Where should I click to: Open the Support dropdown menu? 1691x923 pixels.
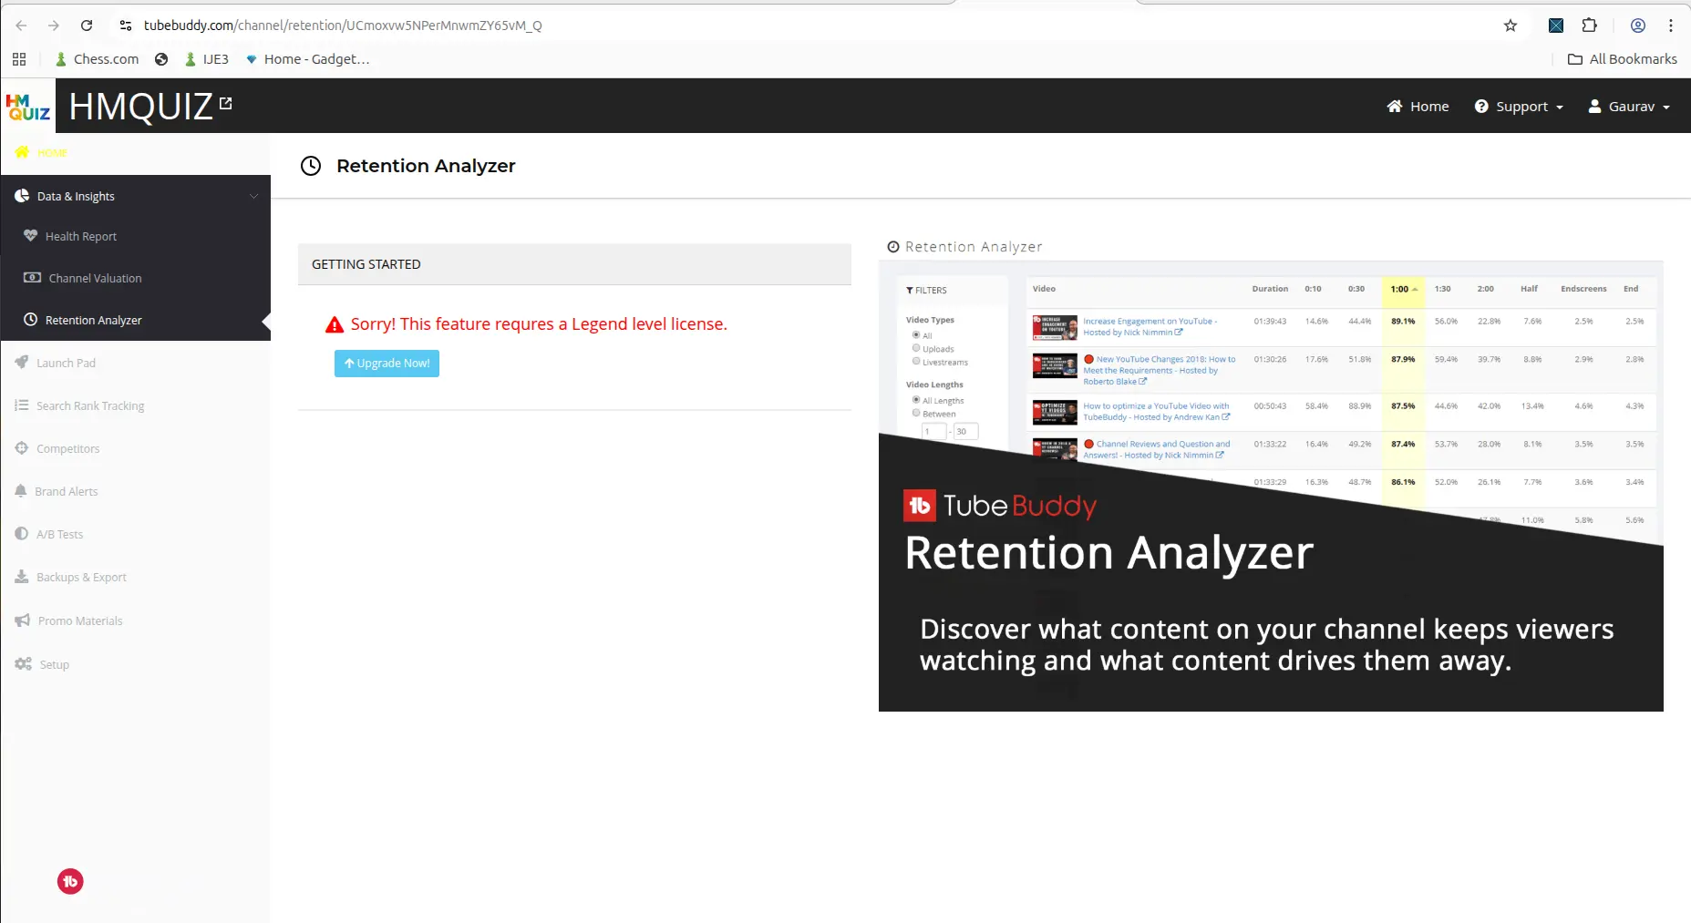pos(1520,107)
